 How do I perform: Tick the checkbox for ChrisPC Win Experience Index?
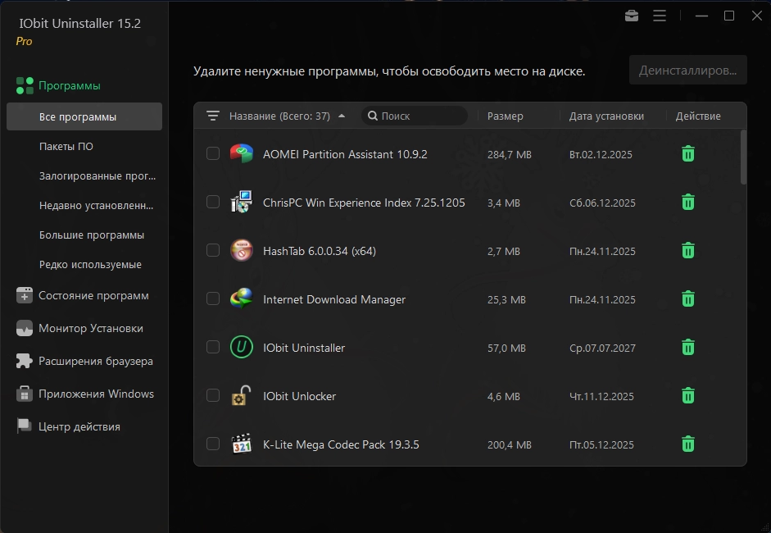(x=213, y=202)
